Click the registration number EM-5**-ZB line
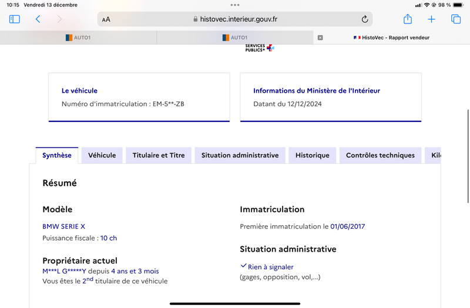This screenshot has width=470, height=308. pos(123,104)
